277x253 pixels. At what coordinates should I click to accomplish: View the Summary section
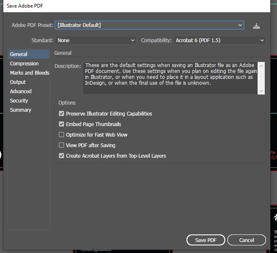(x=21, y=110)
